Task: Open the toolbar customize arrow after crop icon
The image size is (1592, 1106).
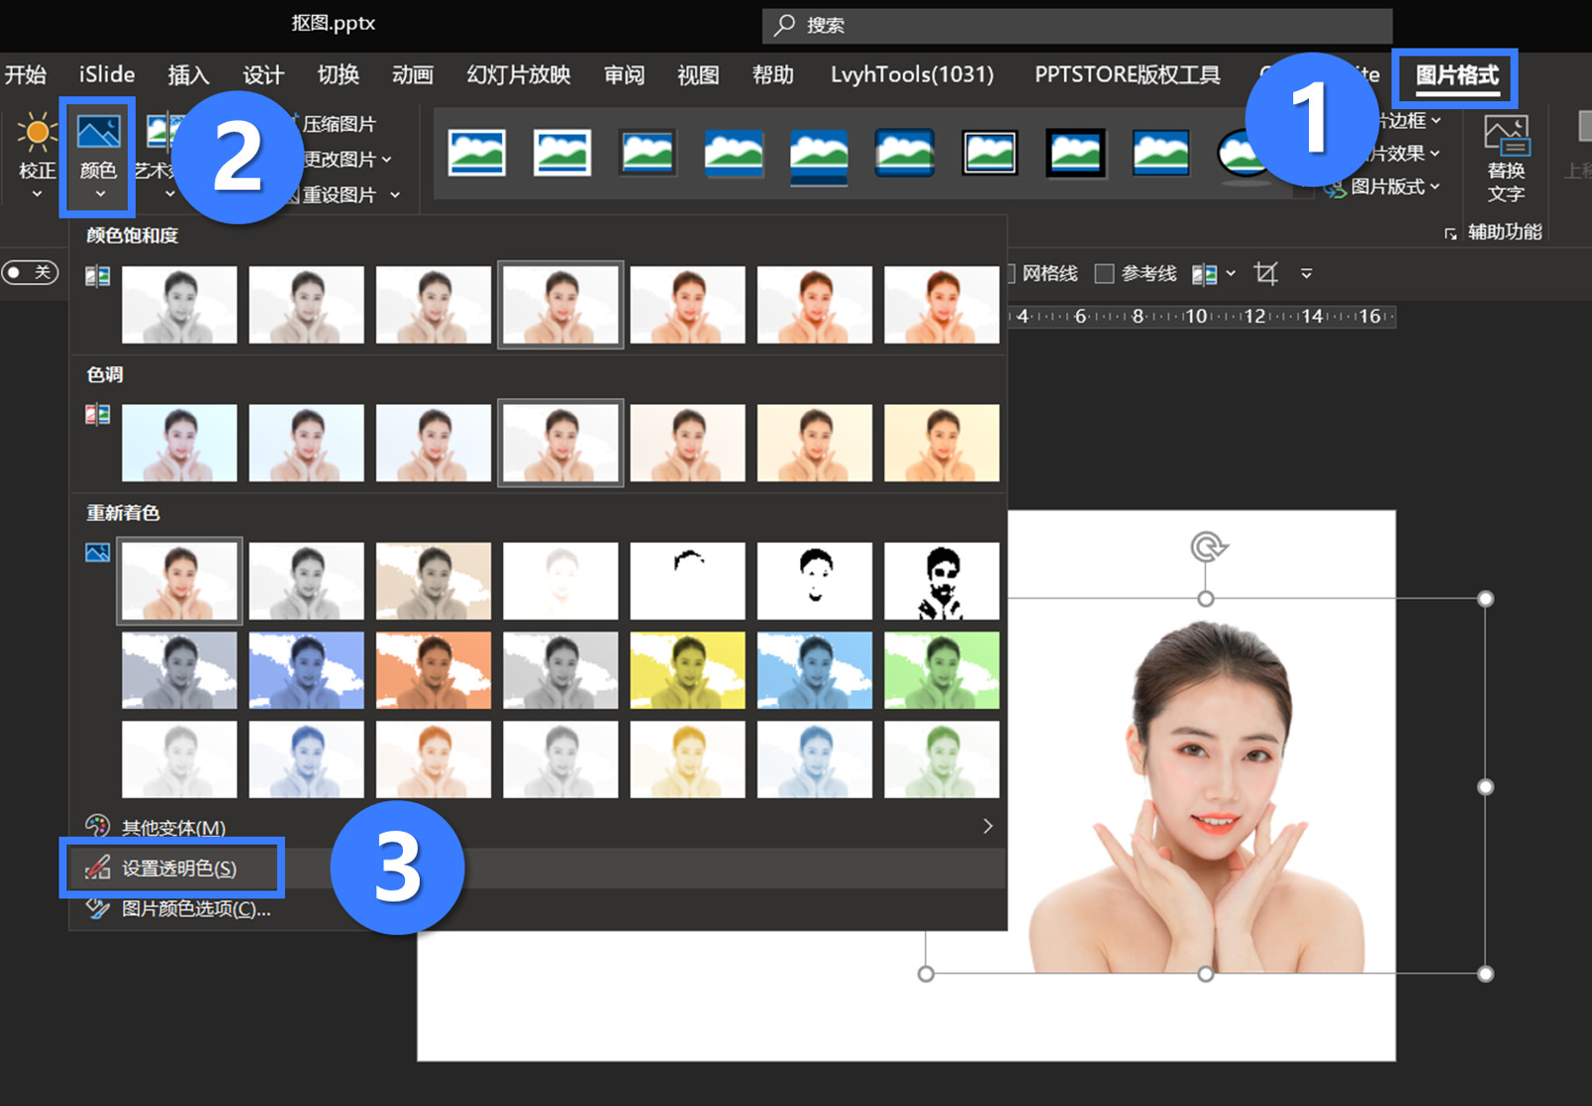Action: click(x=1306, y=273)
